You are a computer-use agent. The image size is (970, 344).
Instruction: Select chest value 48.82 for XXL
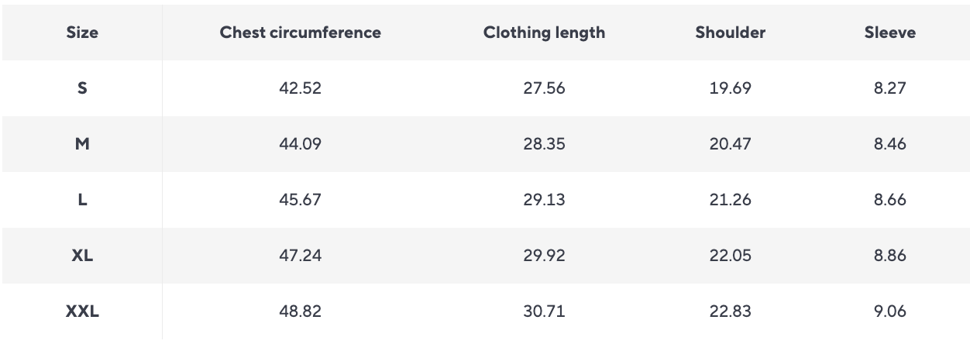301,312
